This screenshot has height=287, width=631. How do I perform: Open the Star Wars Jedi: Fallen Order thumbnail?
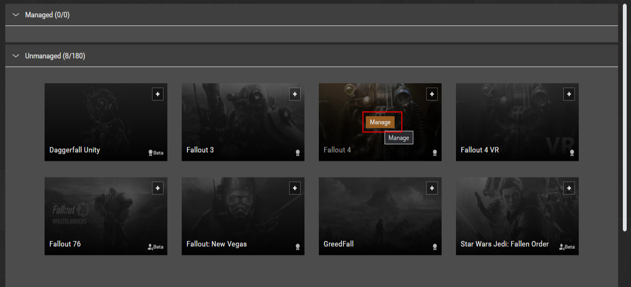pyautogui.click(x=517, y=216)
